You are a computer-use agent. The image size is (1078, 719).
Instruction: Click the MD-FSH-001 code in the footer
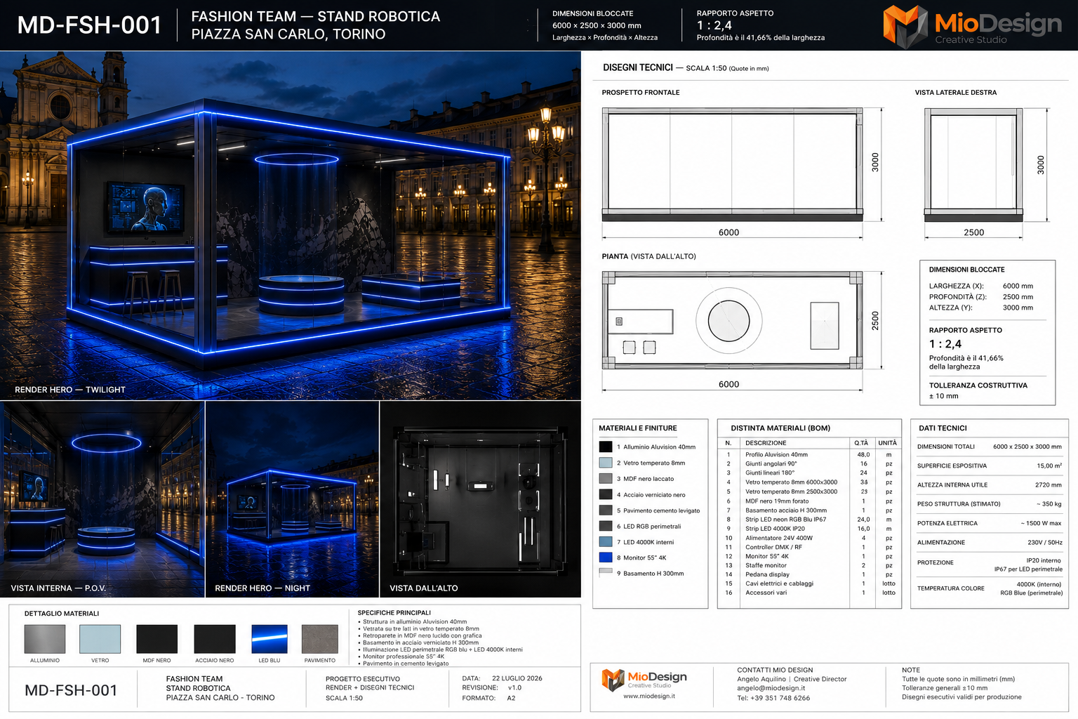[71, 690]
